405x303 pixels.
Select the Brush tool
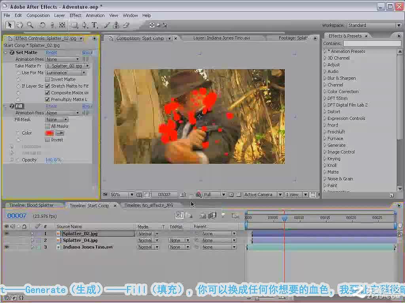coord(107,25)
